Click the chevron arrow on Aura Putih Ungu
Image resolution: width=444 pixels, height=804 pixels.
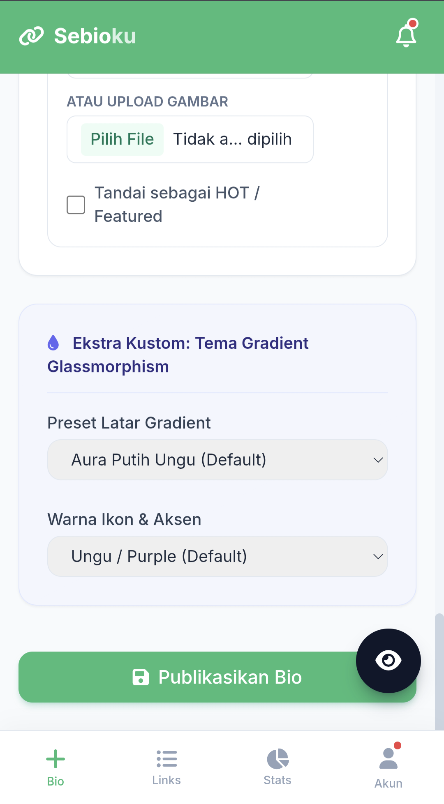tap(378, 460)
